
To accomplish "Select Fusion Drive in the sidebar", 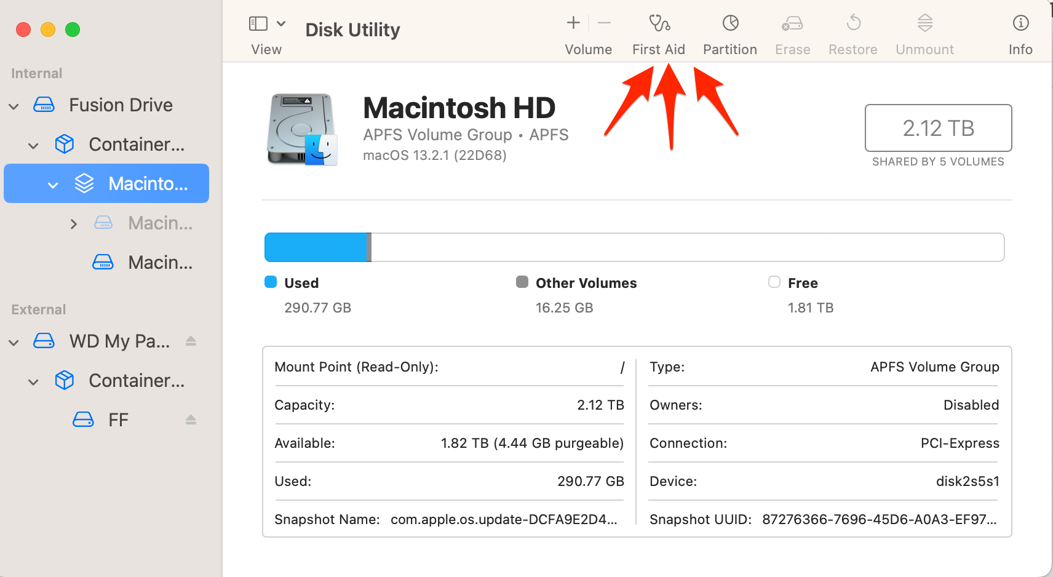I will [121, 105].
